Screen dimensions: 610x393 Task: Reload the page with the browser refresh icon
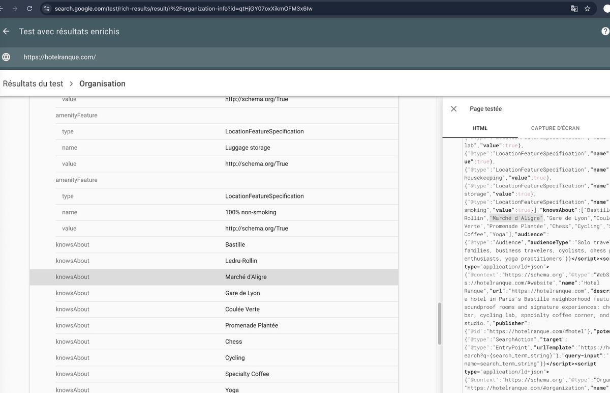29,9
